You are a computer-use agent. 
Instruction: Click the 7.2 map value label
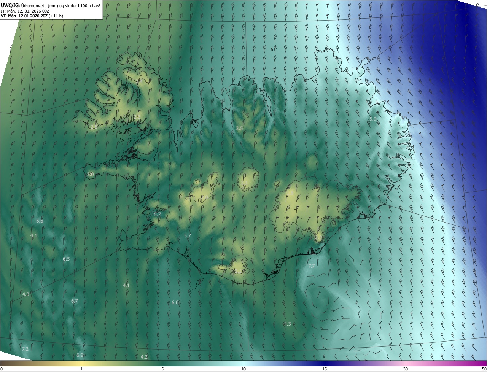25,349
